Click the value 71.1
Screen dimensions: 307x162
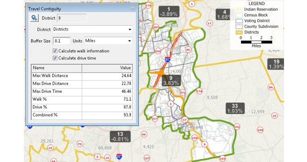point(127,99)
